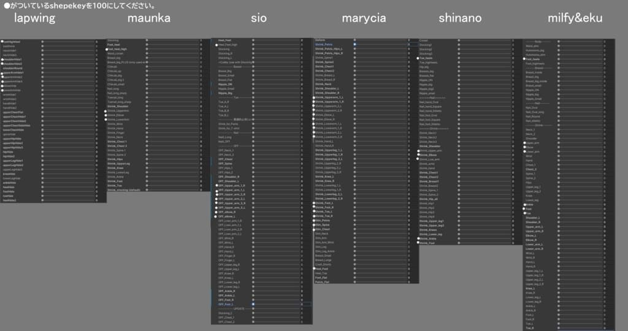Click the OFF_Chest slider handle in sio list
This screenshot has height=331, width=628.
253,159
